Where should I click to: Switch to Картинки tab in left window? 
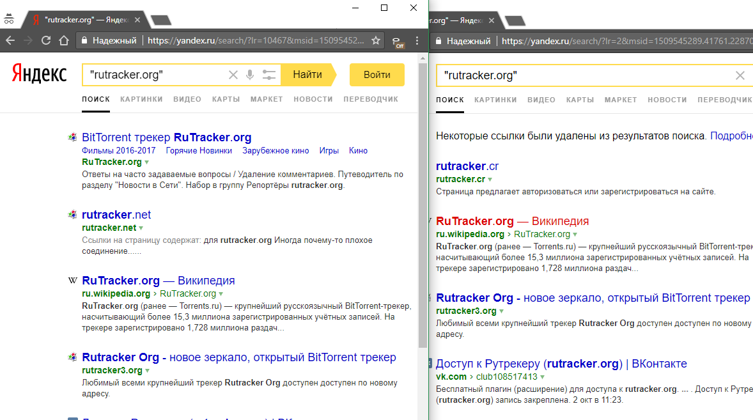pos(141,99)
